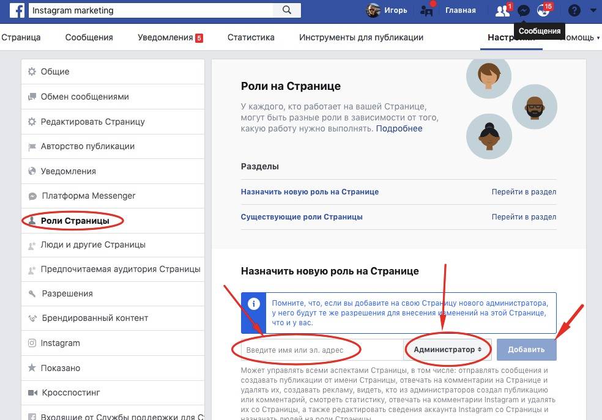This screenshot has width=602, height=420.
Task: Expand the Помощь menu
Action: (578, 37)
